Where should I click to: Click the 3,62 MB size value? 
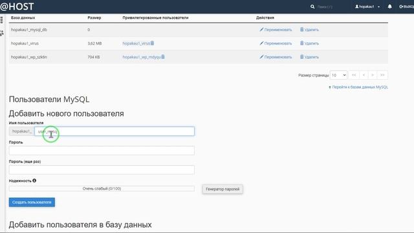pos(94,43)
